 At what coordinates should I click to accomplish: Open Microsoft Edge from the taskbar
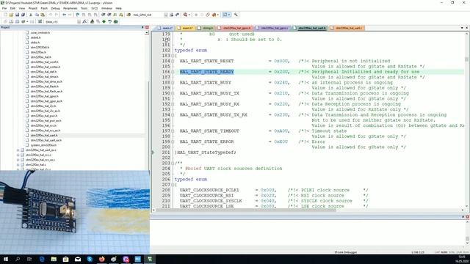point(42,259)
